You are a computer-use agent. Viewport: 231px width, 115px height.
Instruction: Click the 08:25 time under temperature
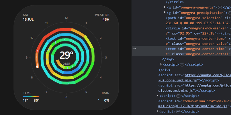pos(66,64)
